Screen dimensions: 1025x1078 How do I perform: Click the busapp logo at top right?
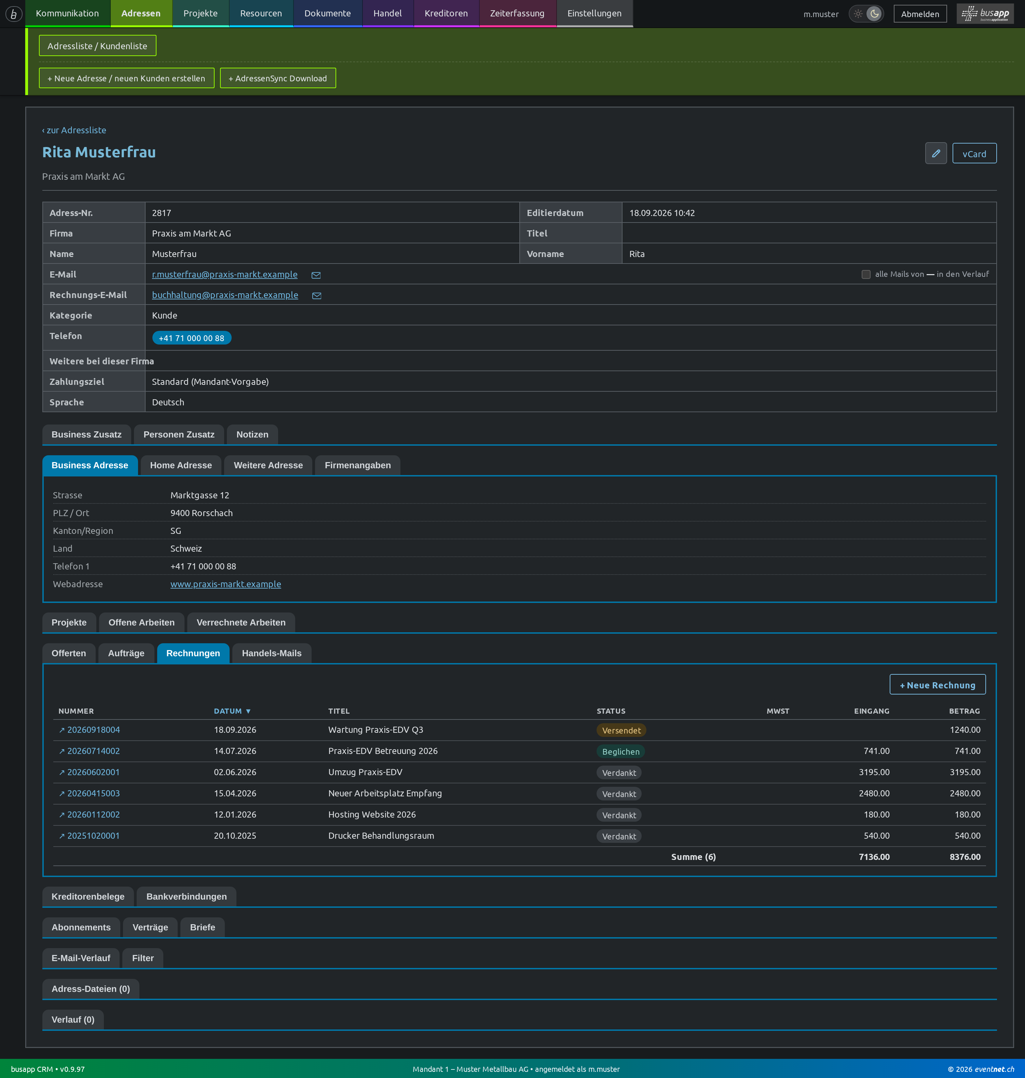coord(985,14)
